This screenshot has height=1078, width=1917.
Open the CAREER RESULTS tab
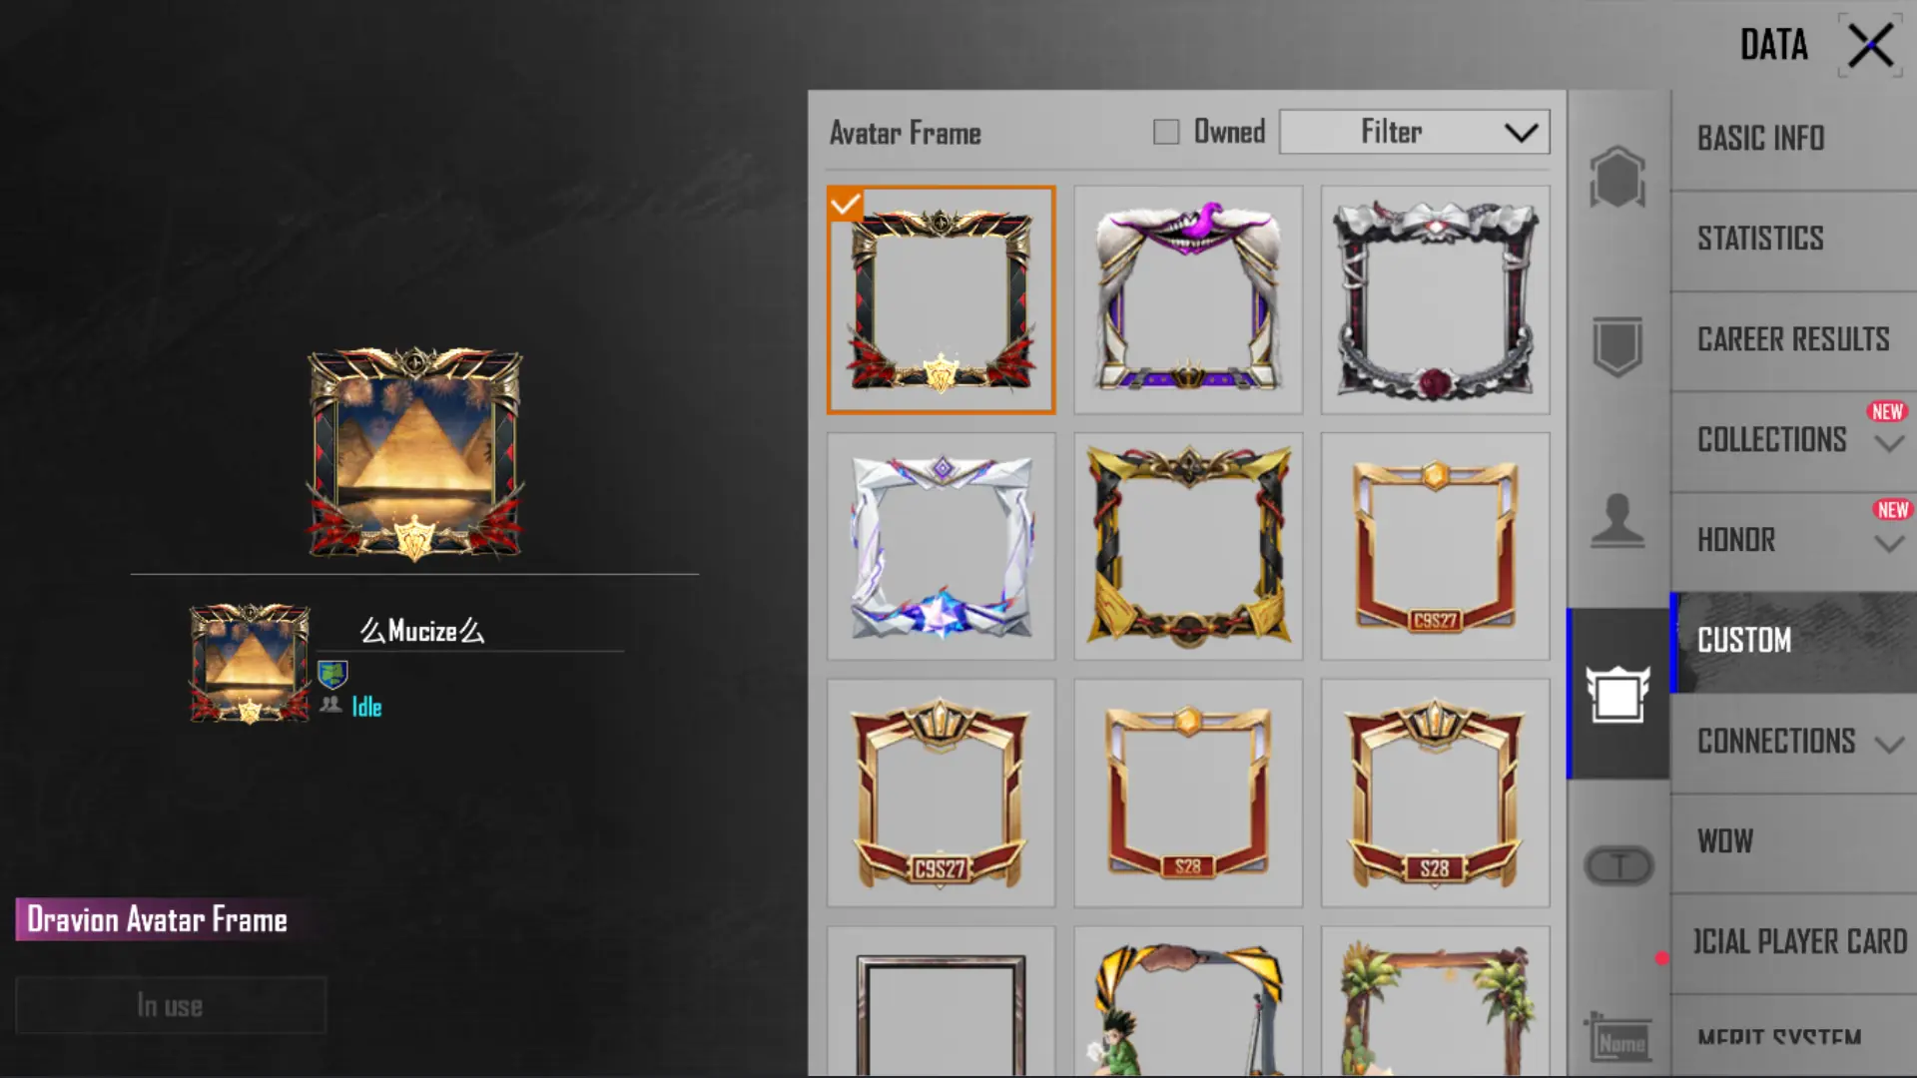click(1793, 340)
